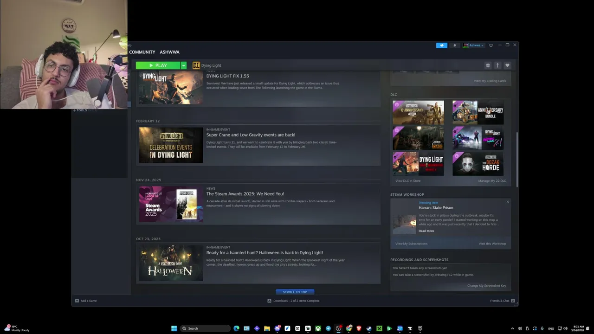
Task: Switch to Big Picture mode icon
Action: tap(491, 45)
